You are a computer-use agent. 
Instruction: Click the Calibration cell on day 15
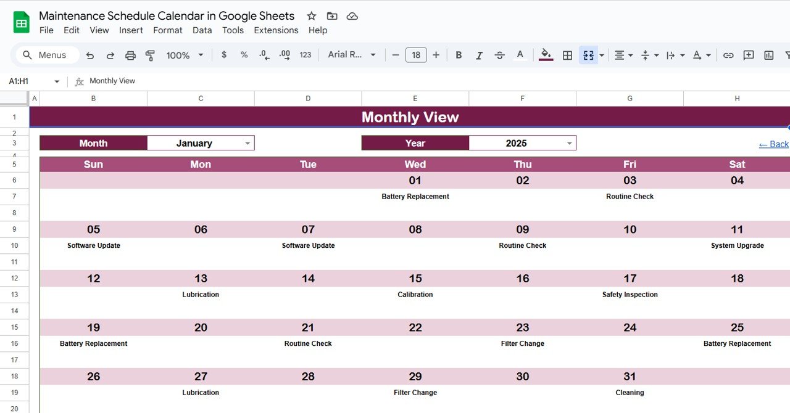click(415, 295)
